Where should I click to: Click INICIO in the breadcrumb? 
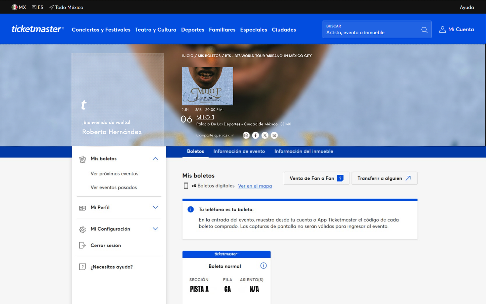click(x=187, y=56)
